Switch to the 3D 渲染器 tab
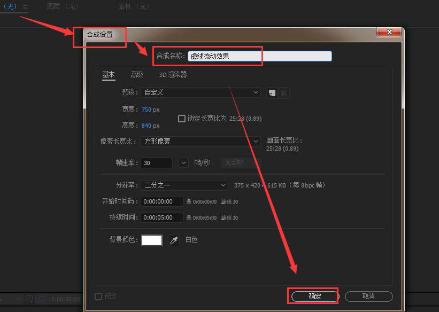This screenshot has width=439, height=312. [173, 75]
